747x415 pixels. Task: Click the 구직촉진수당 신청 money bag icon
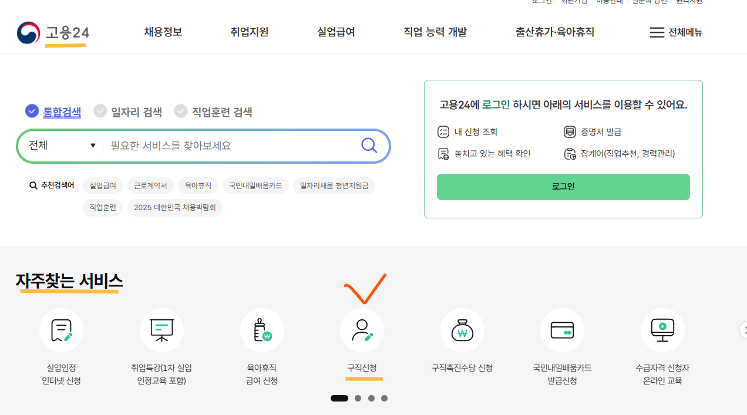click(x=462, y=330)
